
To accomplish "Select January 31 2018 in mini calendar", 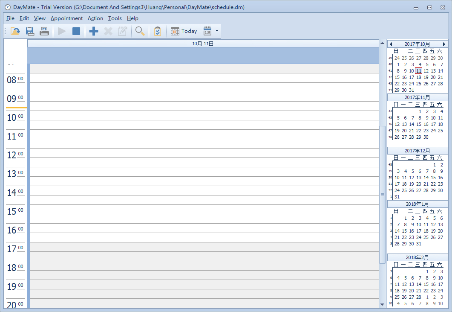I will (x=419, y=244).
